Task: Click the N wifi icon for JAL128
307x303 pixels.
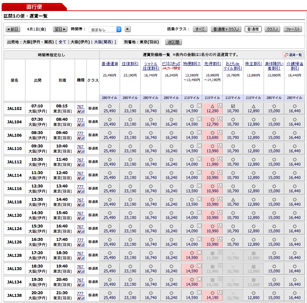Action: (x=81, y=258)
